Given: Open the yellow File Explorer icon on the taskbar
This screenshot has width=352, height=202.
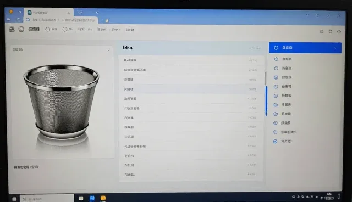Looking at the screenshot, I should point(103,198).
